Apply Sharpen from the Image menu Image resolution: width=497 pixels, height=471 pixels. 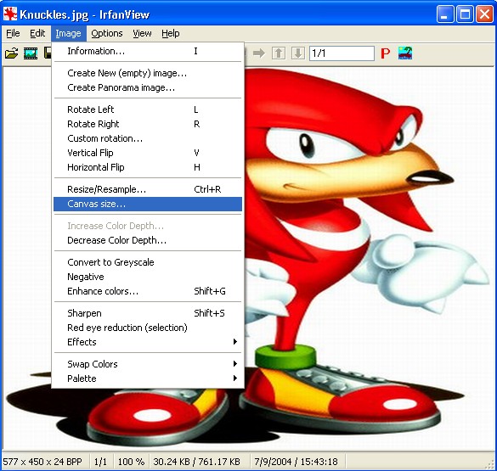click(148, 313)
